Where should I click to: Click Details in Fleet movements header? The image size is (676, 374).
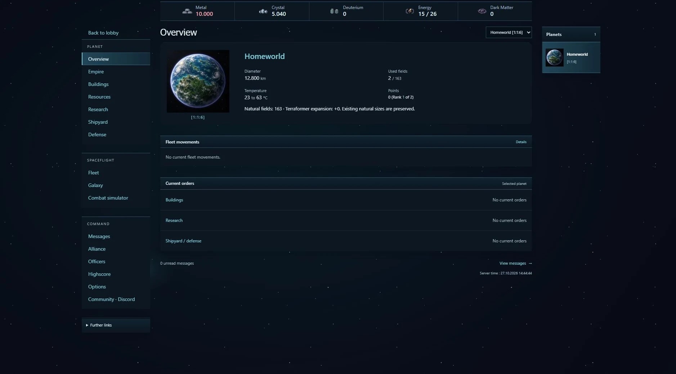point(521,142)
